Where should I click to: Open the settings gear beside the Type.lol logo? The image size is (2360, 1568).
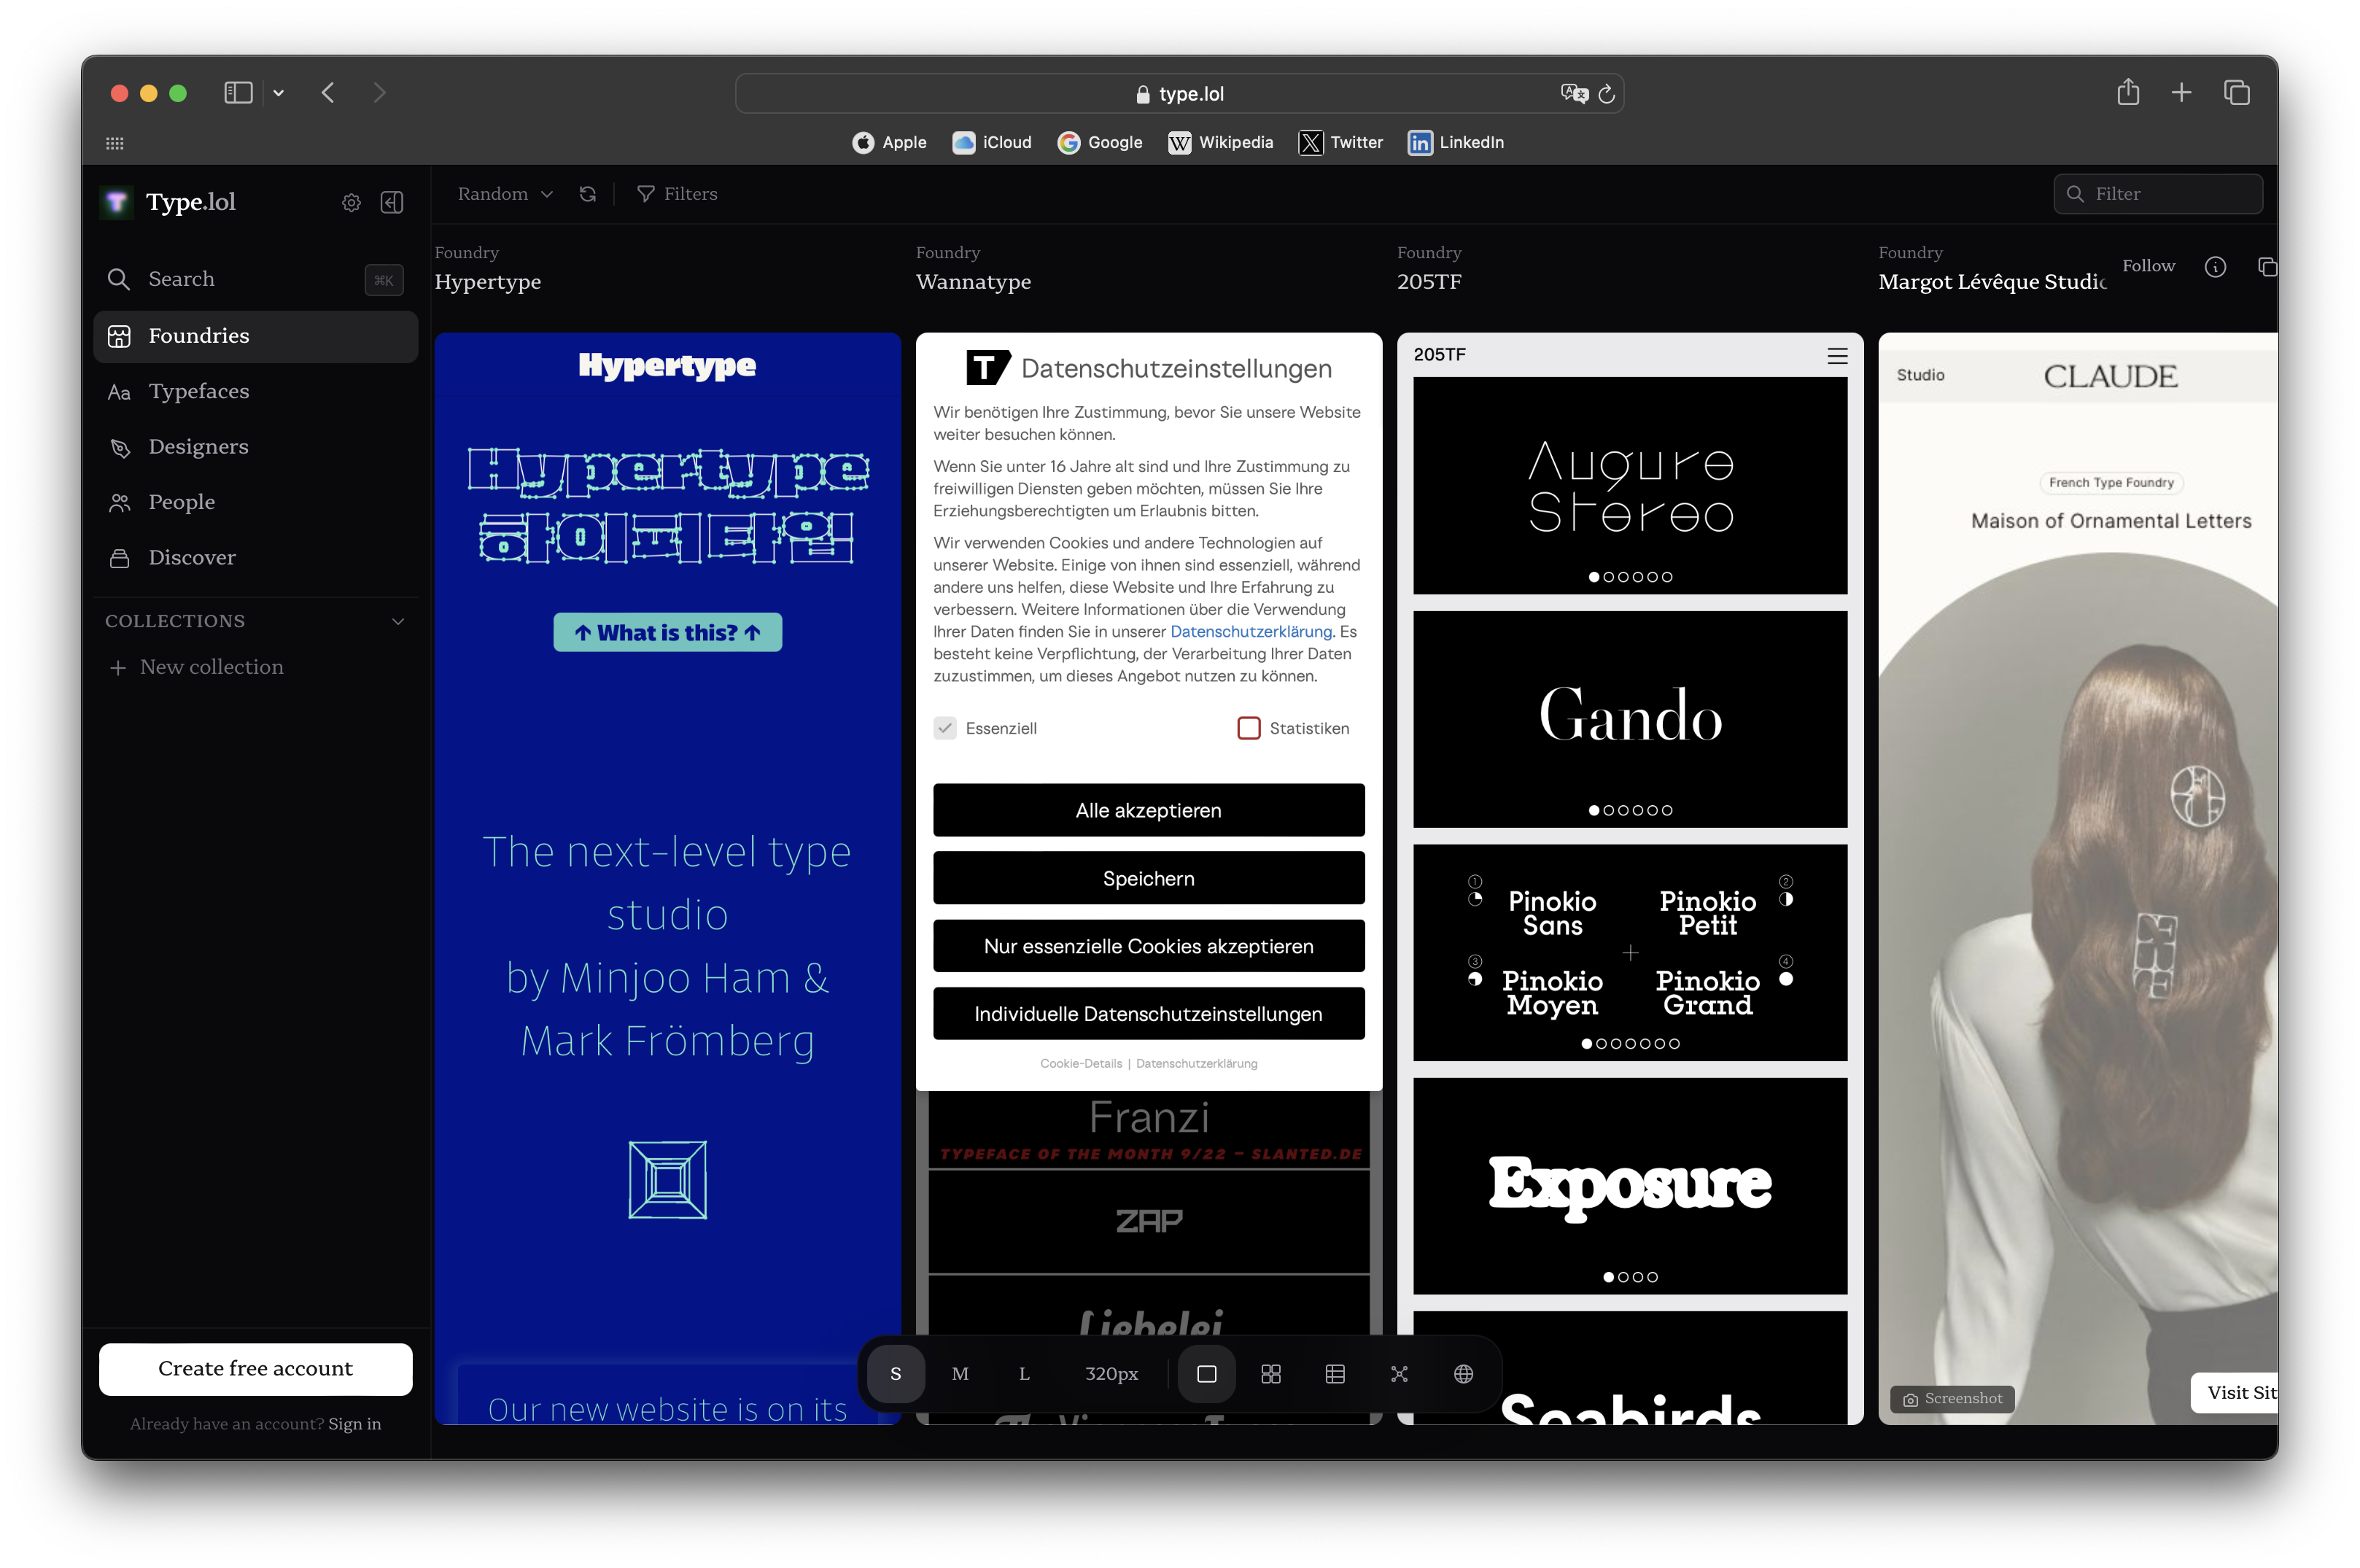(x=351, y=203)
